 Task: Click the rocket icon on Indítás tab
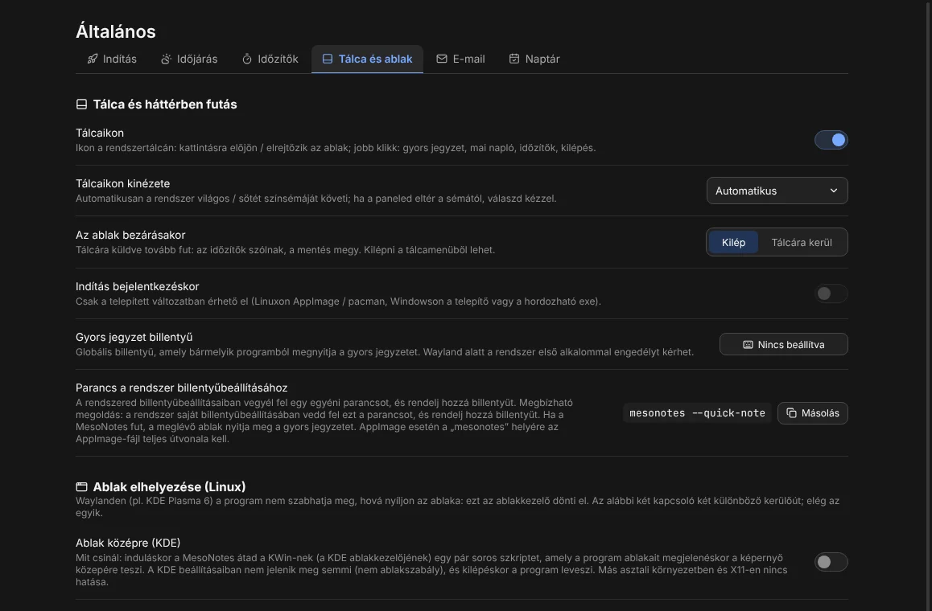point(92,59)
